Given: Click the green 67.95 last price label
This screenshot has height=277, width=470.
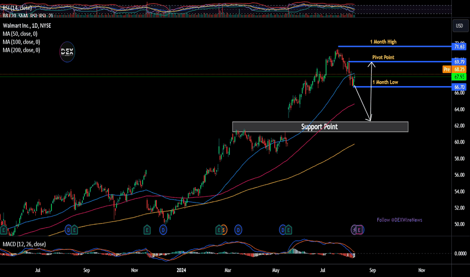Looking at the screenshot, I should coord(459,77).
